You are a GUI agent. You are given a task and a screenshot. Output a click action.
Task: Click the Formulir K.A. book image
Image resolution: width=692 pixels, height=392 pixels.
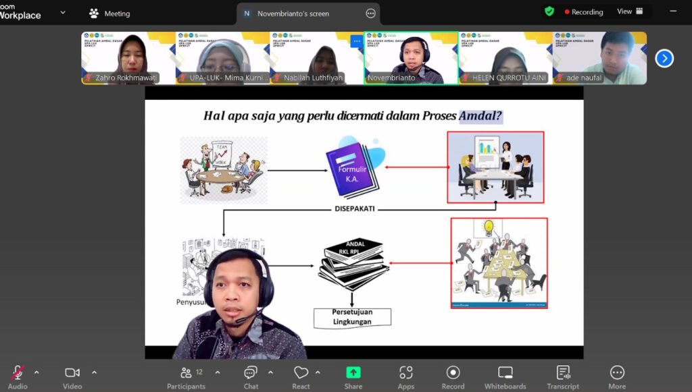[x=355, y=167]
